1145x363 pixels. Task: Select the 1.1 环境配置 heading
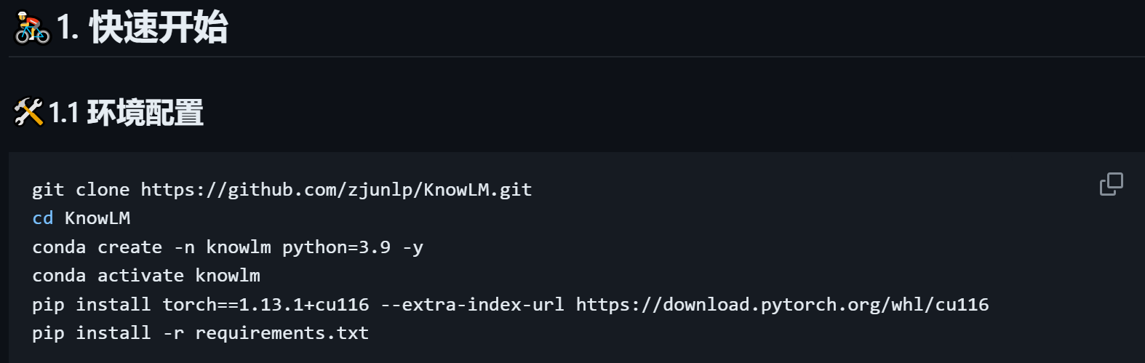[126, 113]
